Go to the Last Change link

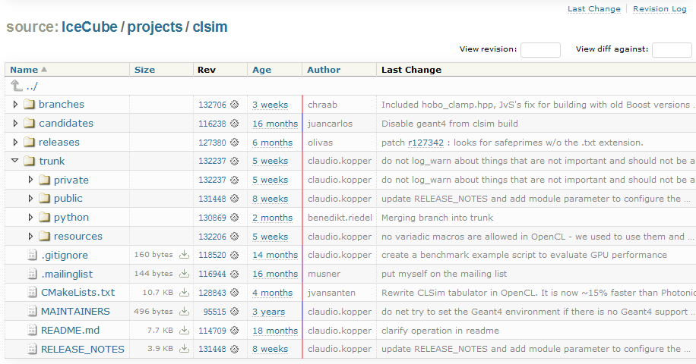point(593,9)
